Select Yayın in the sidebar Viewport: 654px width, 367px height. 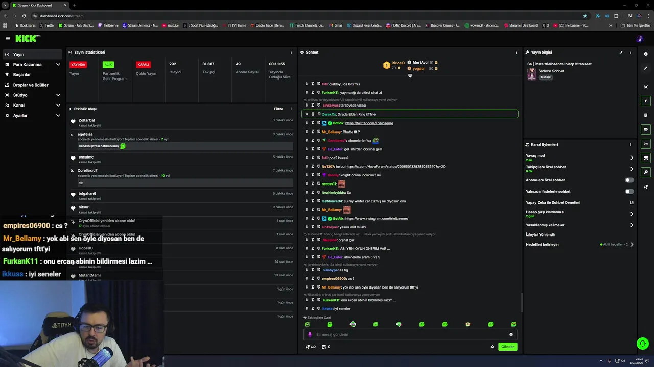tap(33, 55)
